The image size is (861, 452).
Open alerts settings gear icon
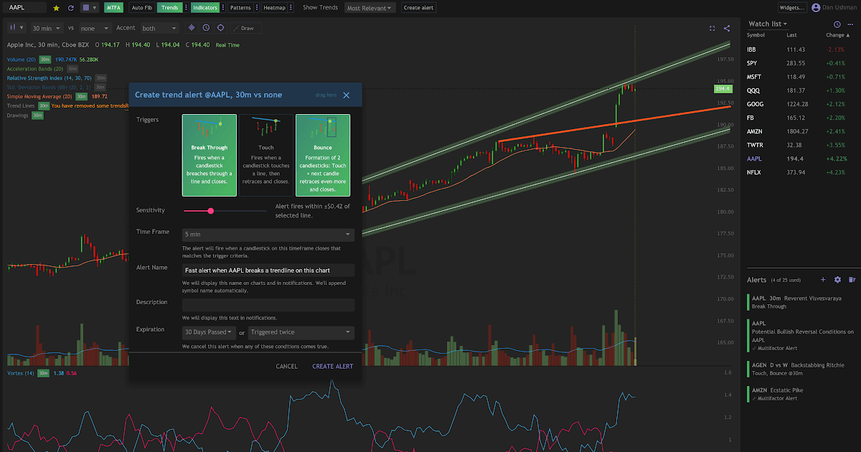point(837,280)
